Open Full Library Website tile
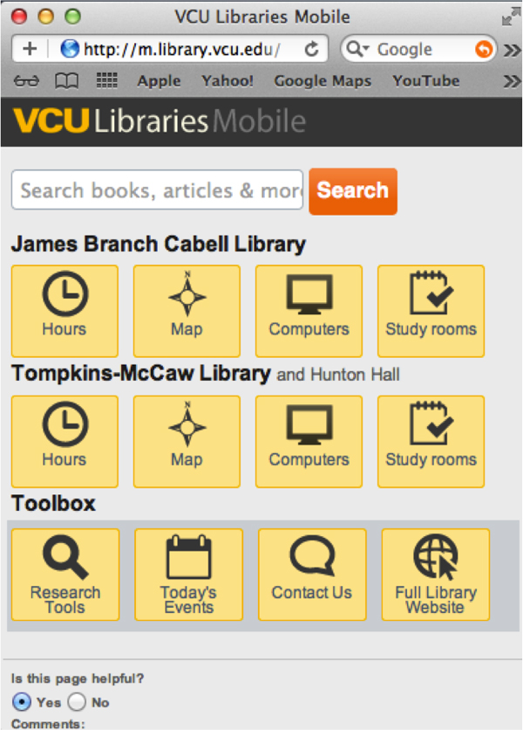523x730 pixels. (435, 575)
